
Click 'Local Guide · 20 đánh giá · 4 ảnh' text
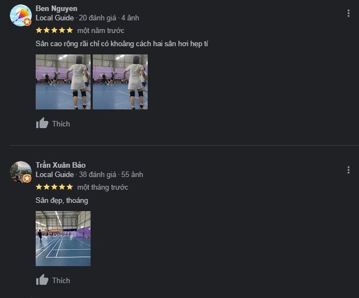(x=87, y=18)
